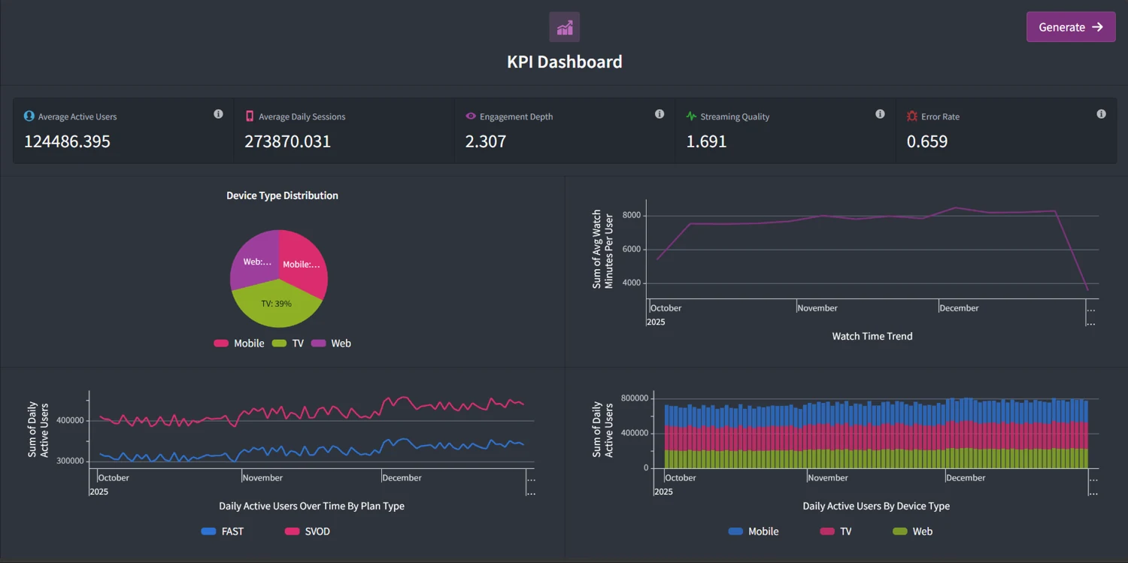
Task: Click the Error Rate value 0.659
Action: 927,141
